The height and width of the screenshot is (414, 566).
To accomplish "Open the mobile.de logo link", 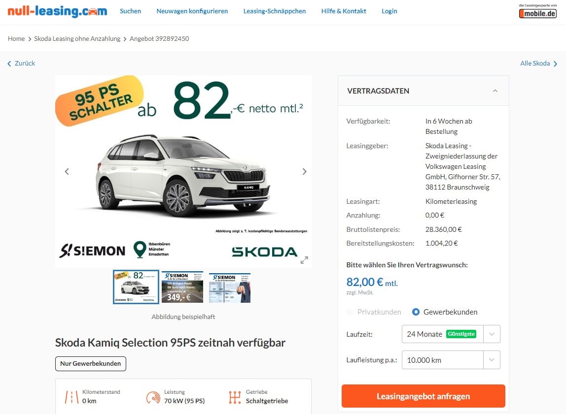I will point(537,11).
